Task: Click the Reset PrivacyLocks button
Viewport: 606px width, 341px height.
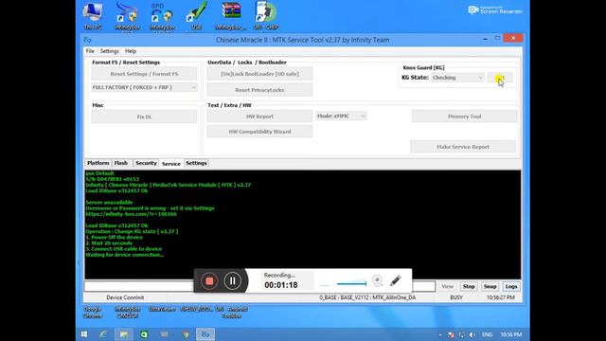Action: pos(259,90)
